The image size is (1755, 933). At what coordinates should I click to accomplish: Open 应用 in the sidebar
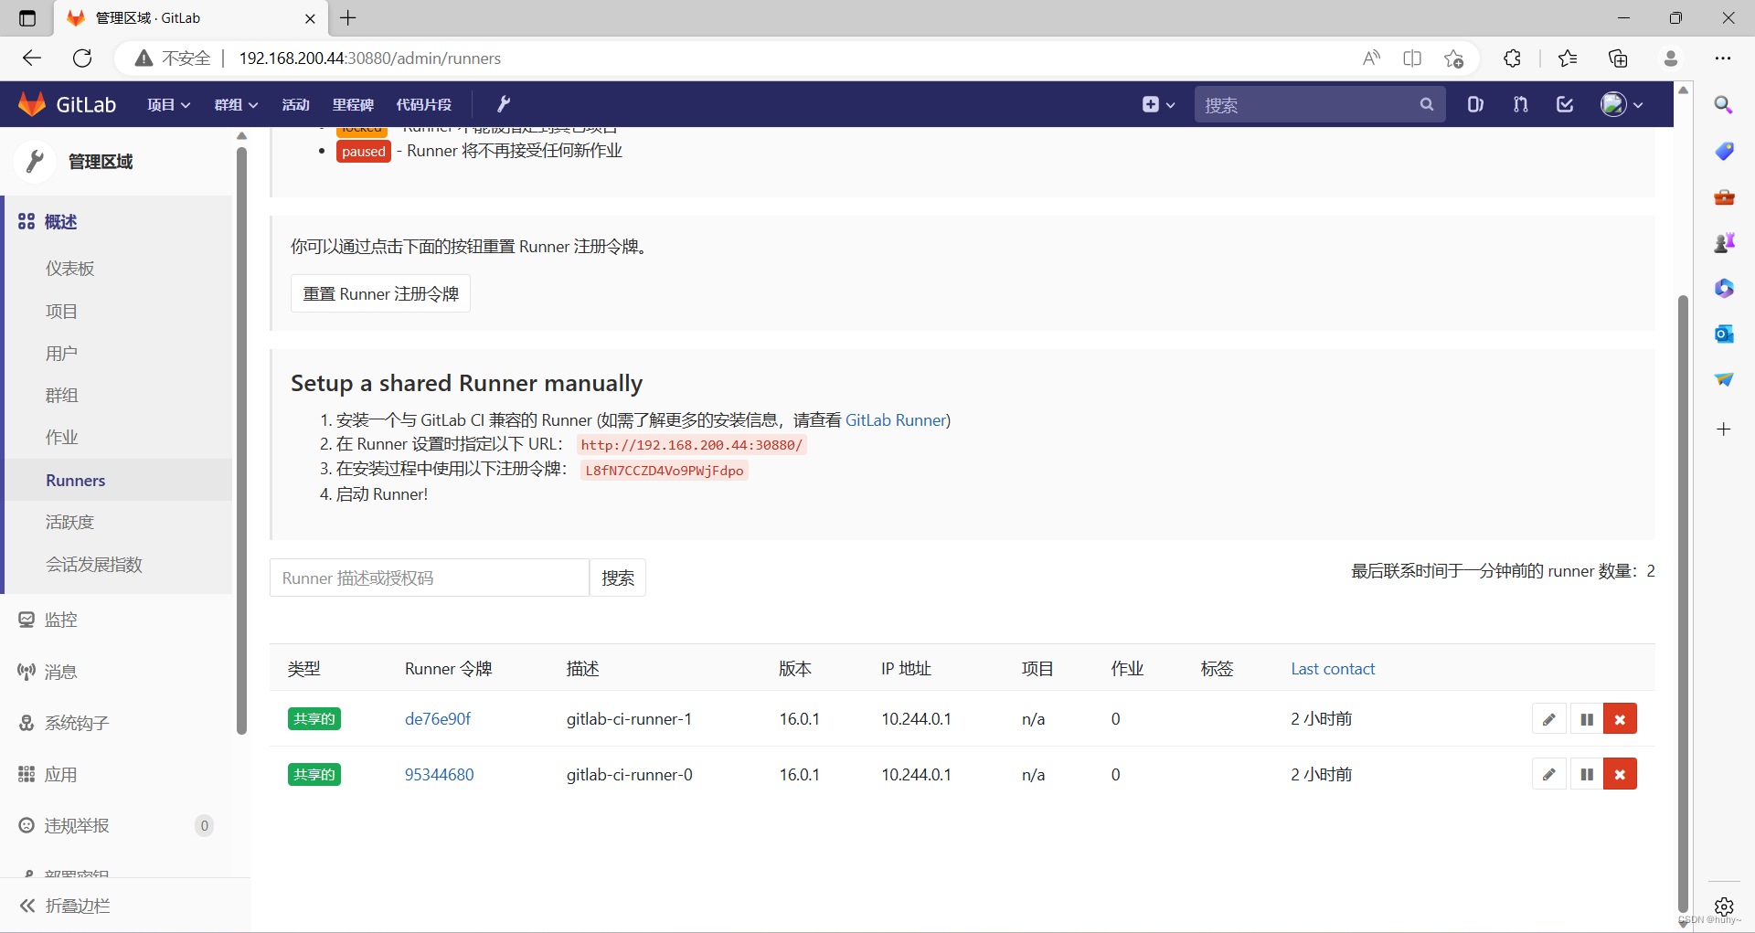pos(60,775)
